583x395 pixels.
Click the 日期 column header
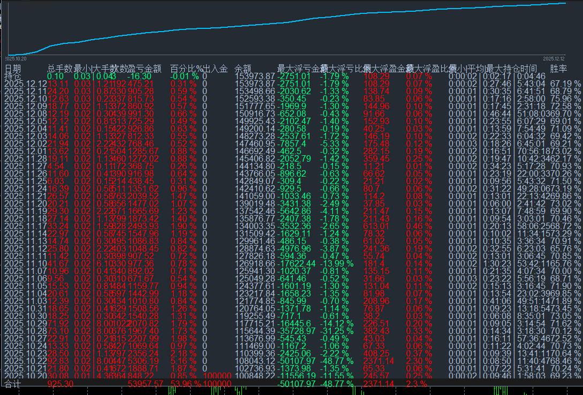[13, 69]
